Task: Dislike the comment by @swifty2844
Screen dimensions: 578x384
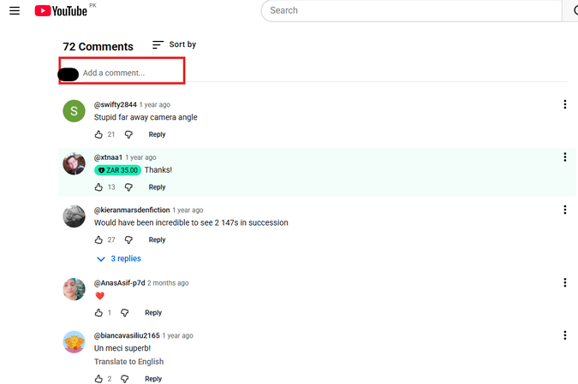Action: [128, 134]
